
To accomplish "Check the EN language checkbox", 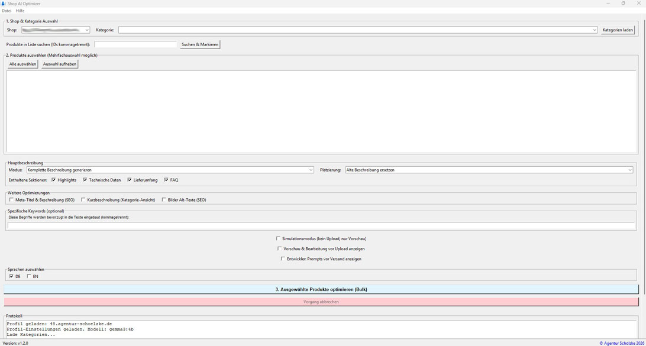I will [x=29, y=276].
